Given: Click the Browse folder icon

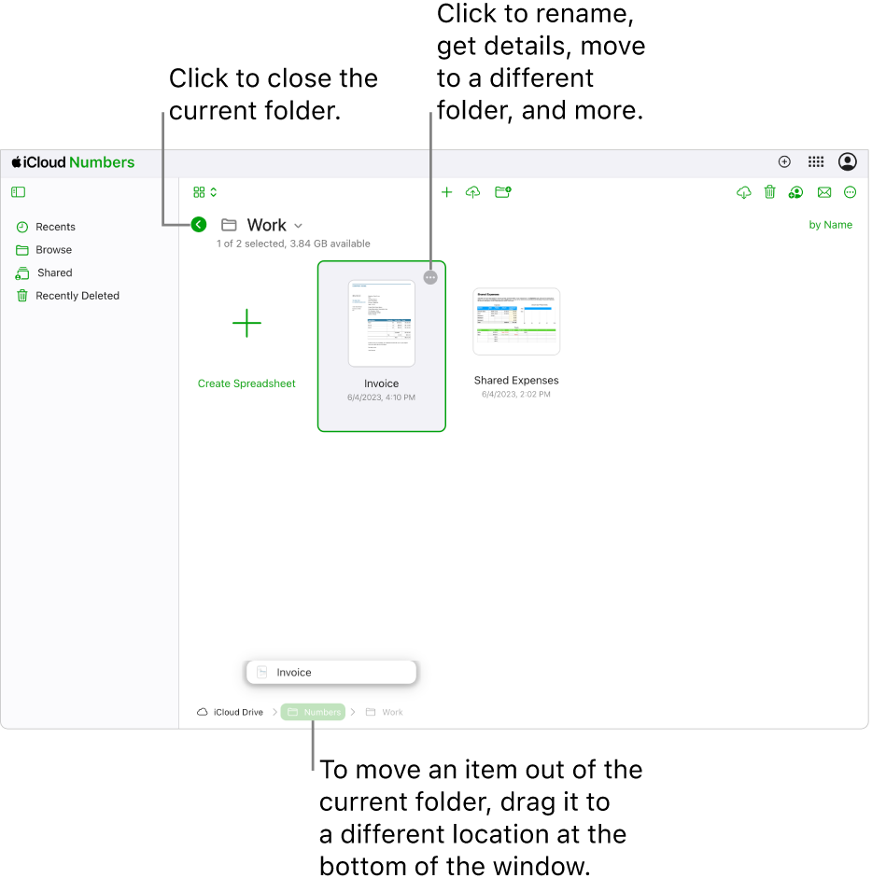Looking at the screenshot, I should coord(22,250).
